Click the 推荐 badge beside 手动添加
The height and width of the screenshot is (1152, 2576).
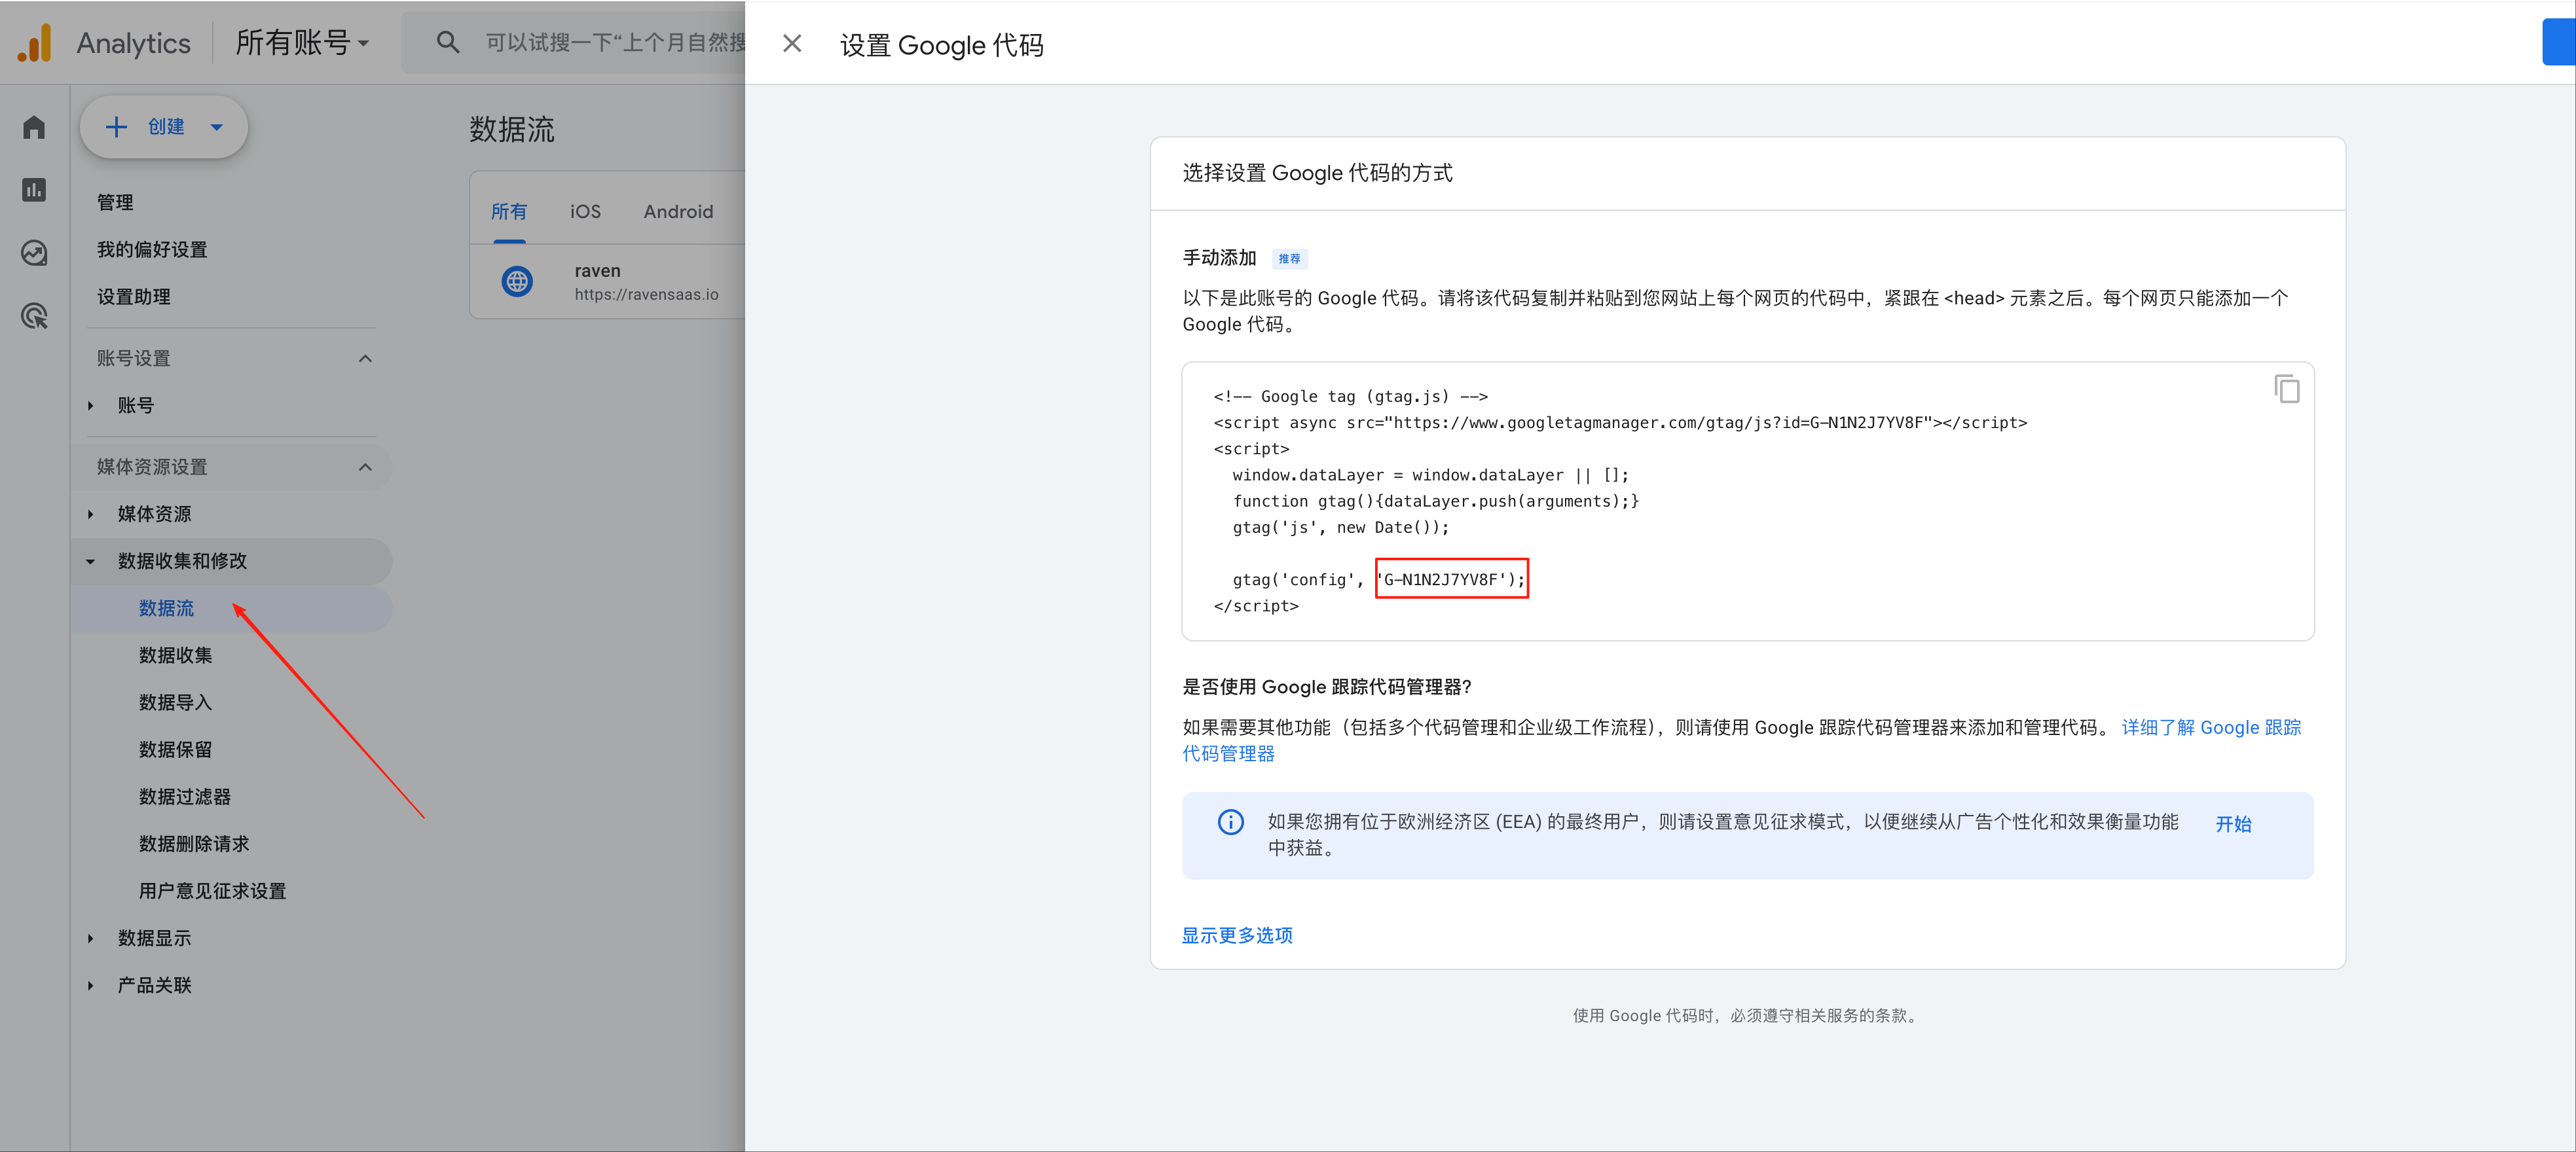coord(1289,259)
